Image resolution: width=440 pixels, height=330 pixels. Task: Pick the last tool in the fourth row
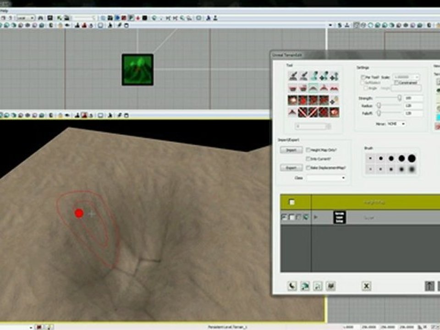pos(334,112)
